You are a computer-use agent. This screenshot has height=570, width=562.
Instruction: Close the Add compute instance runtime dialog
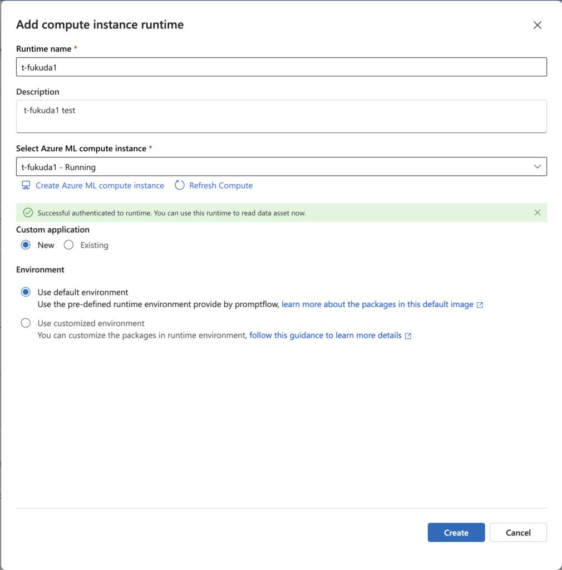coord(537,25)
